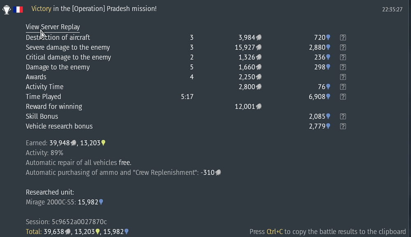Open help icon for Damage to enemy row
This screenshot has width=411, height=237.
pos(343,67)
